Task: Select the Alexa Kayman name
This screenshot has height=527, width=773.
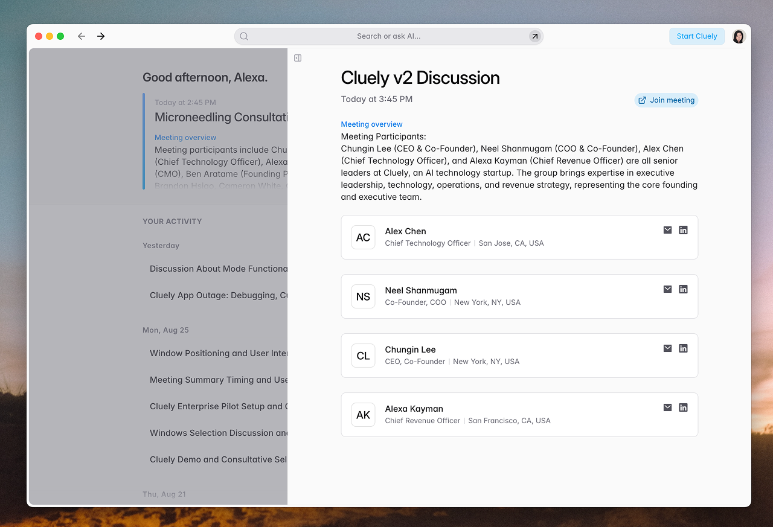Action: click(x=414, y=409)
